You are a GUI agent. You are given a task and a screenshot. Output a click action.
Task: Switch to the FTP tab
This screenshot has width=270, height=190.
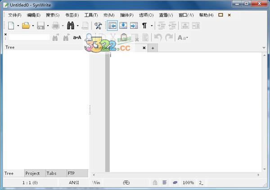coord(77,173)
